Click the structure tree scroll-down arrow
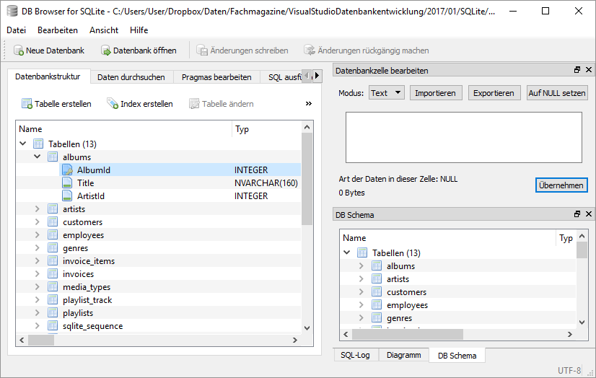The width and height of the screenshot is (596, 378). (307, 328)
